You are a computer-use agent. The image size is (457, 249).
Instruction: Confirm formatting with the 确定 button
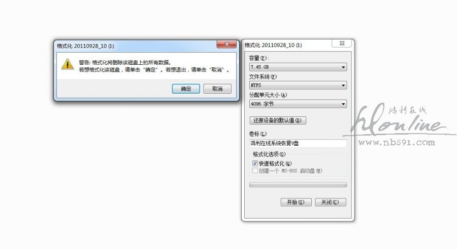(186, 89)
